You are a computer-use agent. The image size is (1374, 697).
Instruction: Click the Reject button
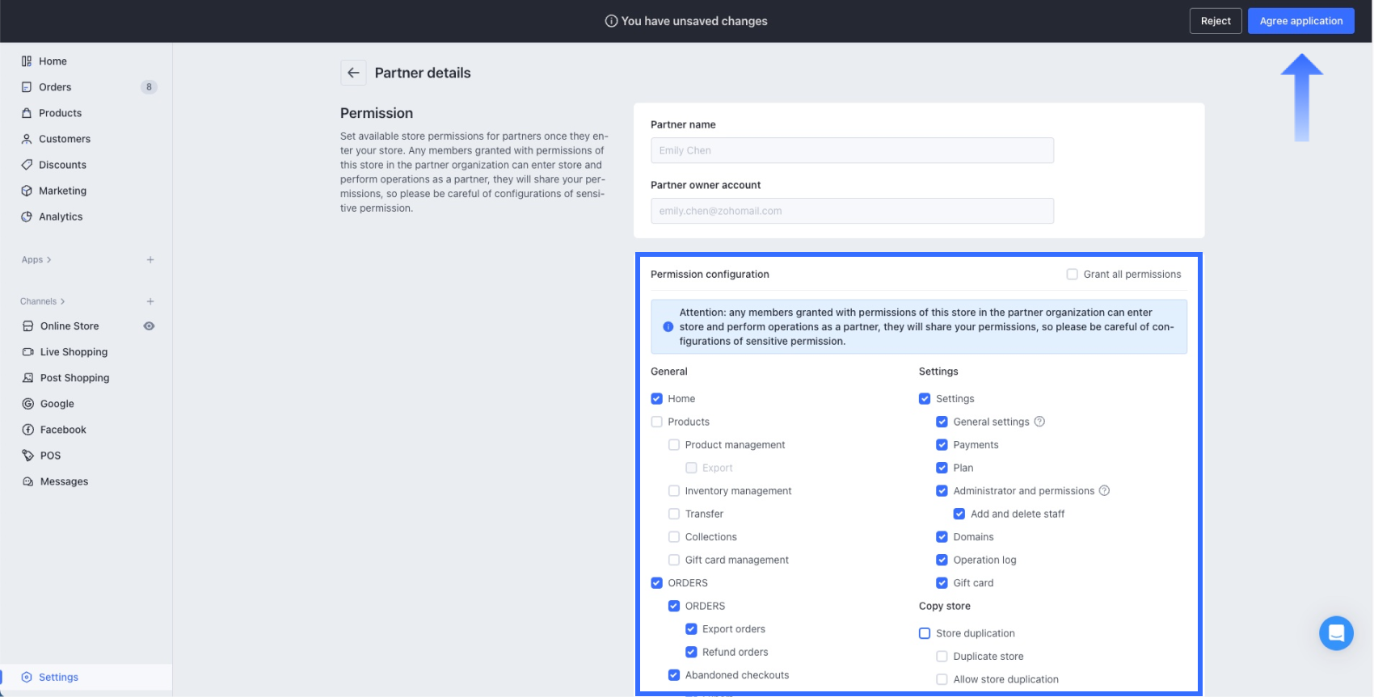(1215, 21)
